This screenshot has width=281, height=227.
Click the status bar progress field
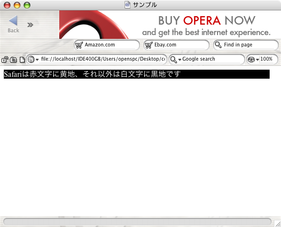[x=137, y=222]
